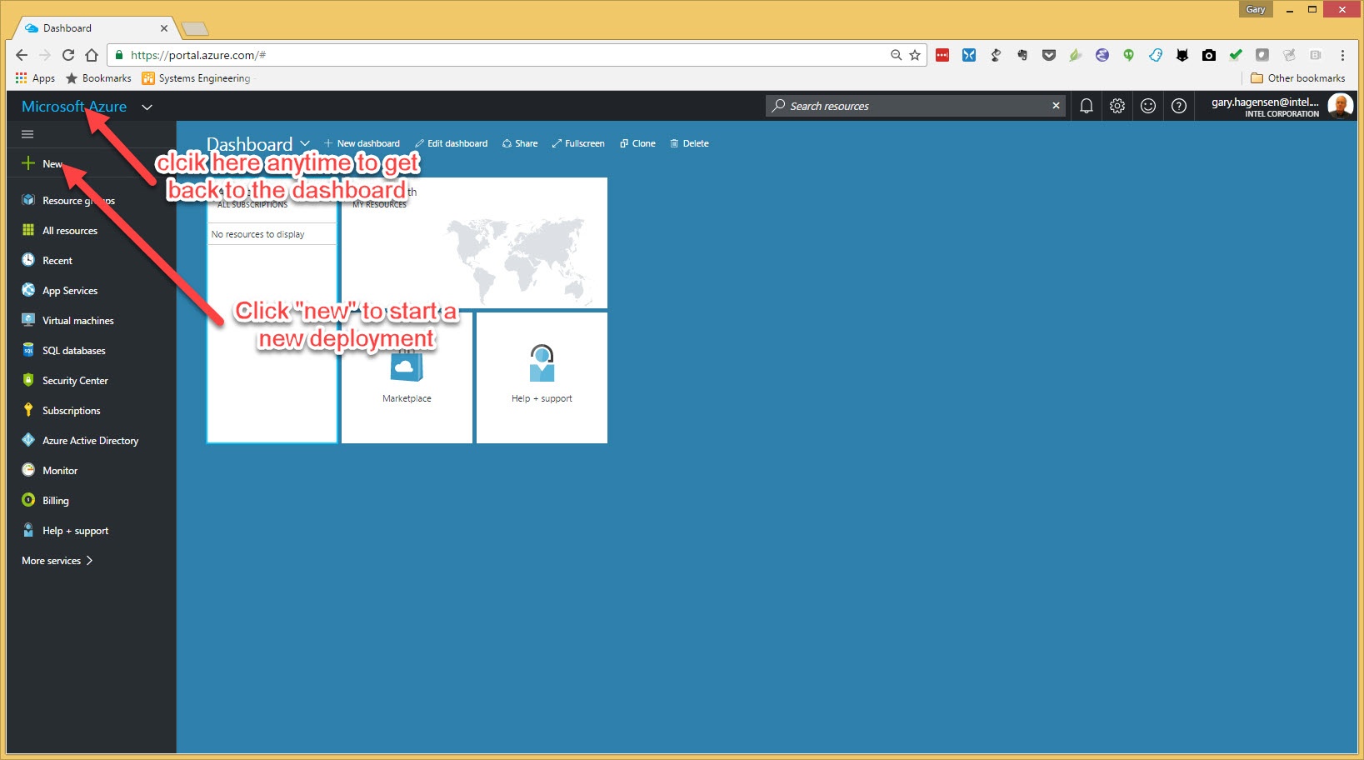Screen dimensions: 1364x760
Task: Open the Monitor gauge icon
Action: pyautogui.click(x=28, y=470)
